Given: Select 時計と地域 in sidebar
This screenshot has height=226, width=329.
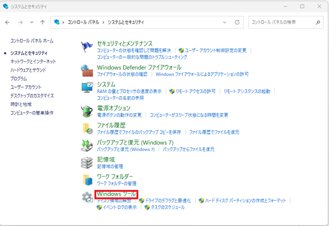Looking at the screenshot, I should (21, 104).
